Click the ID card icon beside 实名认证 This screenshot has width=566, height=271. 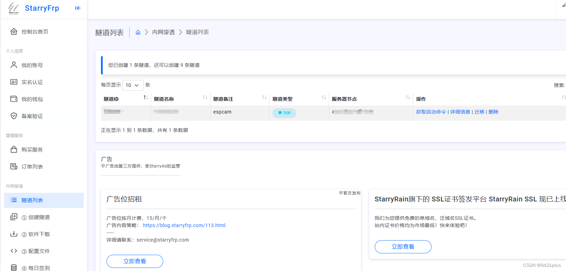tap(14, 82)
